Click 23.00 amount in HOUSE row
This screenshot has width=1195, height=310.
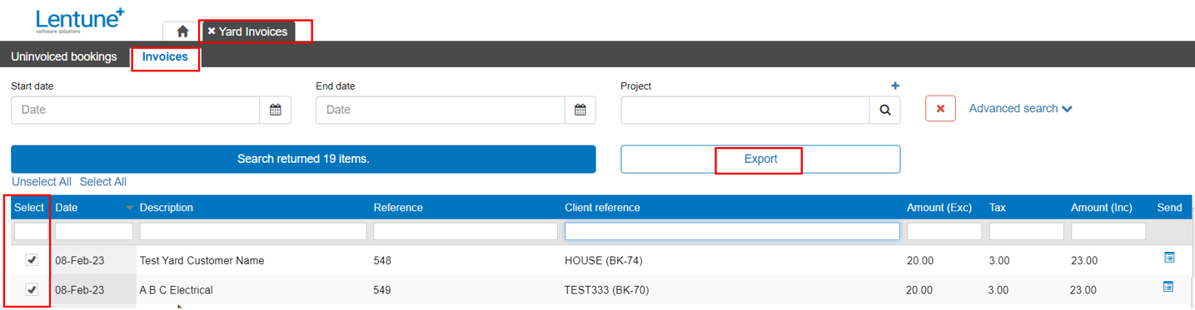pos(1083,261)
